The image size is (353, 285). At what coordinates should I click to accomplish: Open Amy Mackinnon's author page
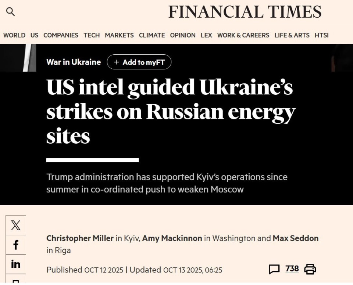point(172,238)
